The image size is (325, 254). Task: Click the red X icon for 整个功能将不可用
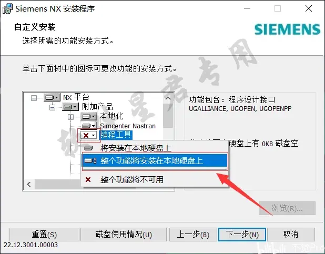pos(88,179)
